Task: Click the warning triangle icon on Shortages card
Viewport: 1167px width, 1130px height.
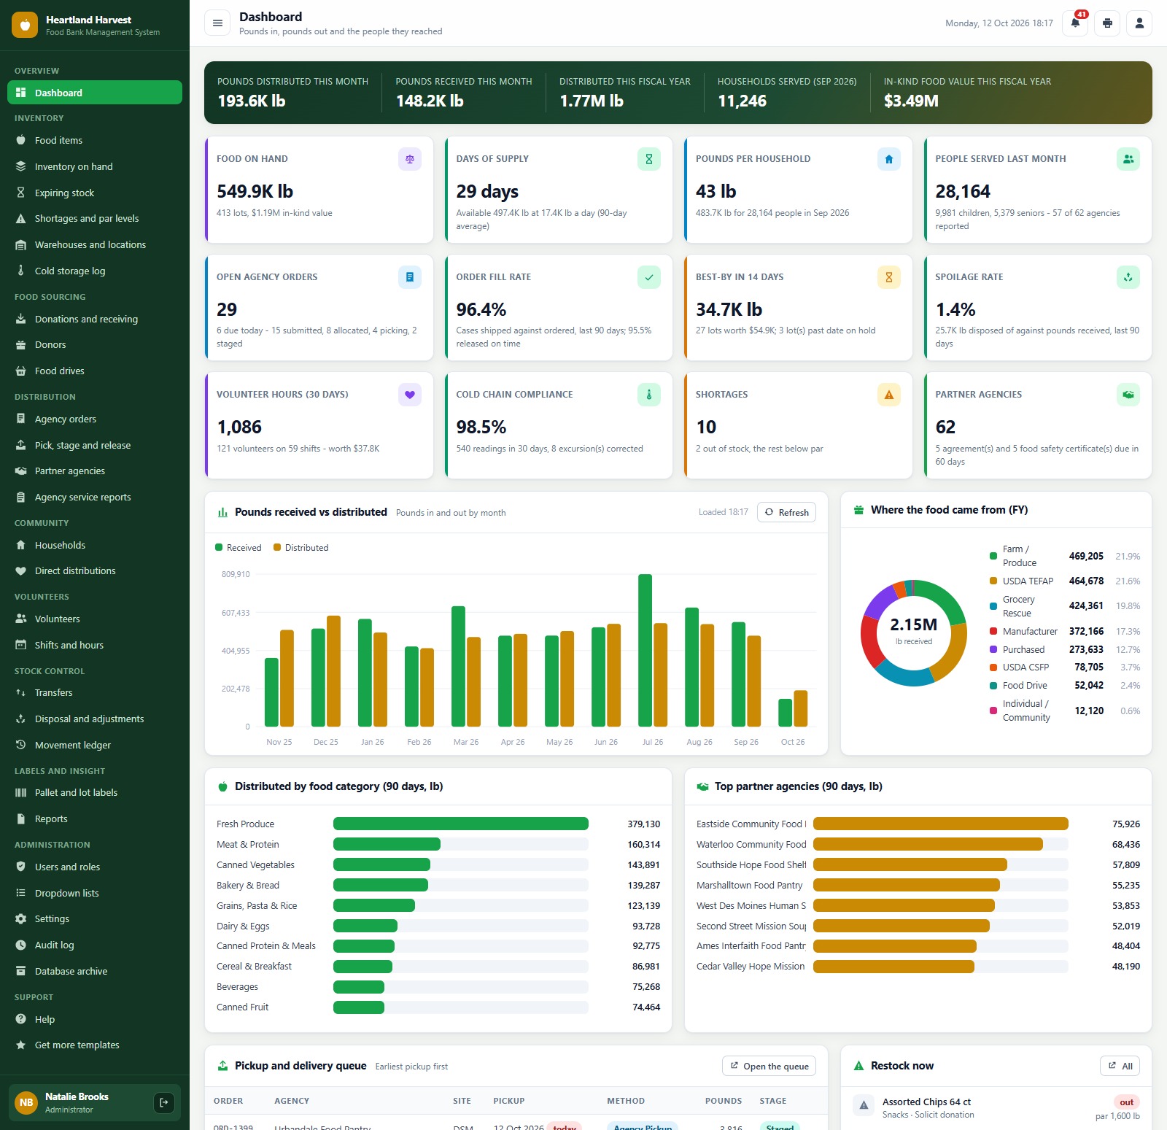Action: click(888, 395)
